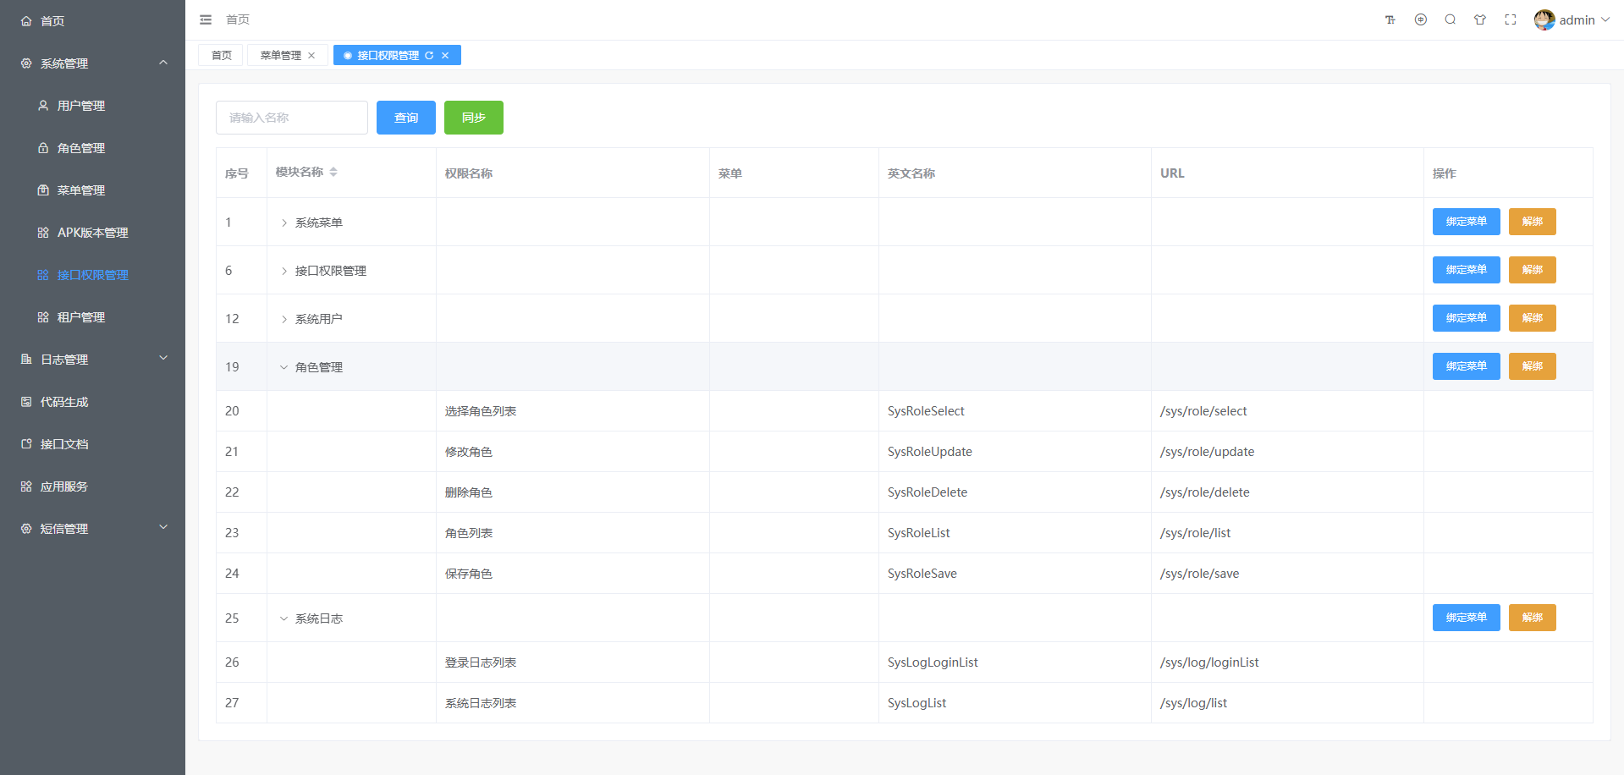Click the circular target icon in header
The height and width of the screenshot is (775, 1624).
pyautogui.click(x=1421, y=19)
